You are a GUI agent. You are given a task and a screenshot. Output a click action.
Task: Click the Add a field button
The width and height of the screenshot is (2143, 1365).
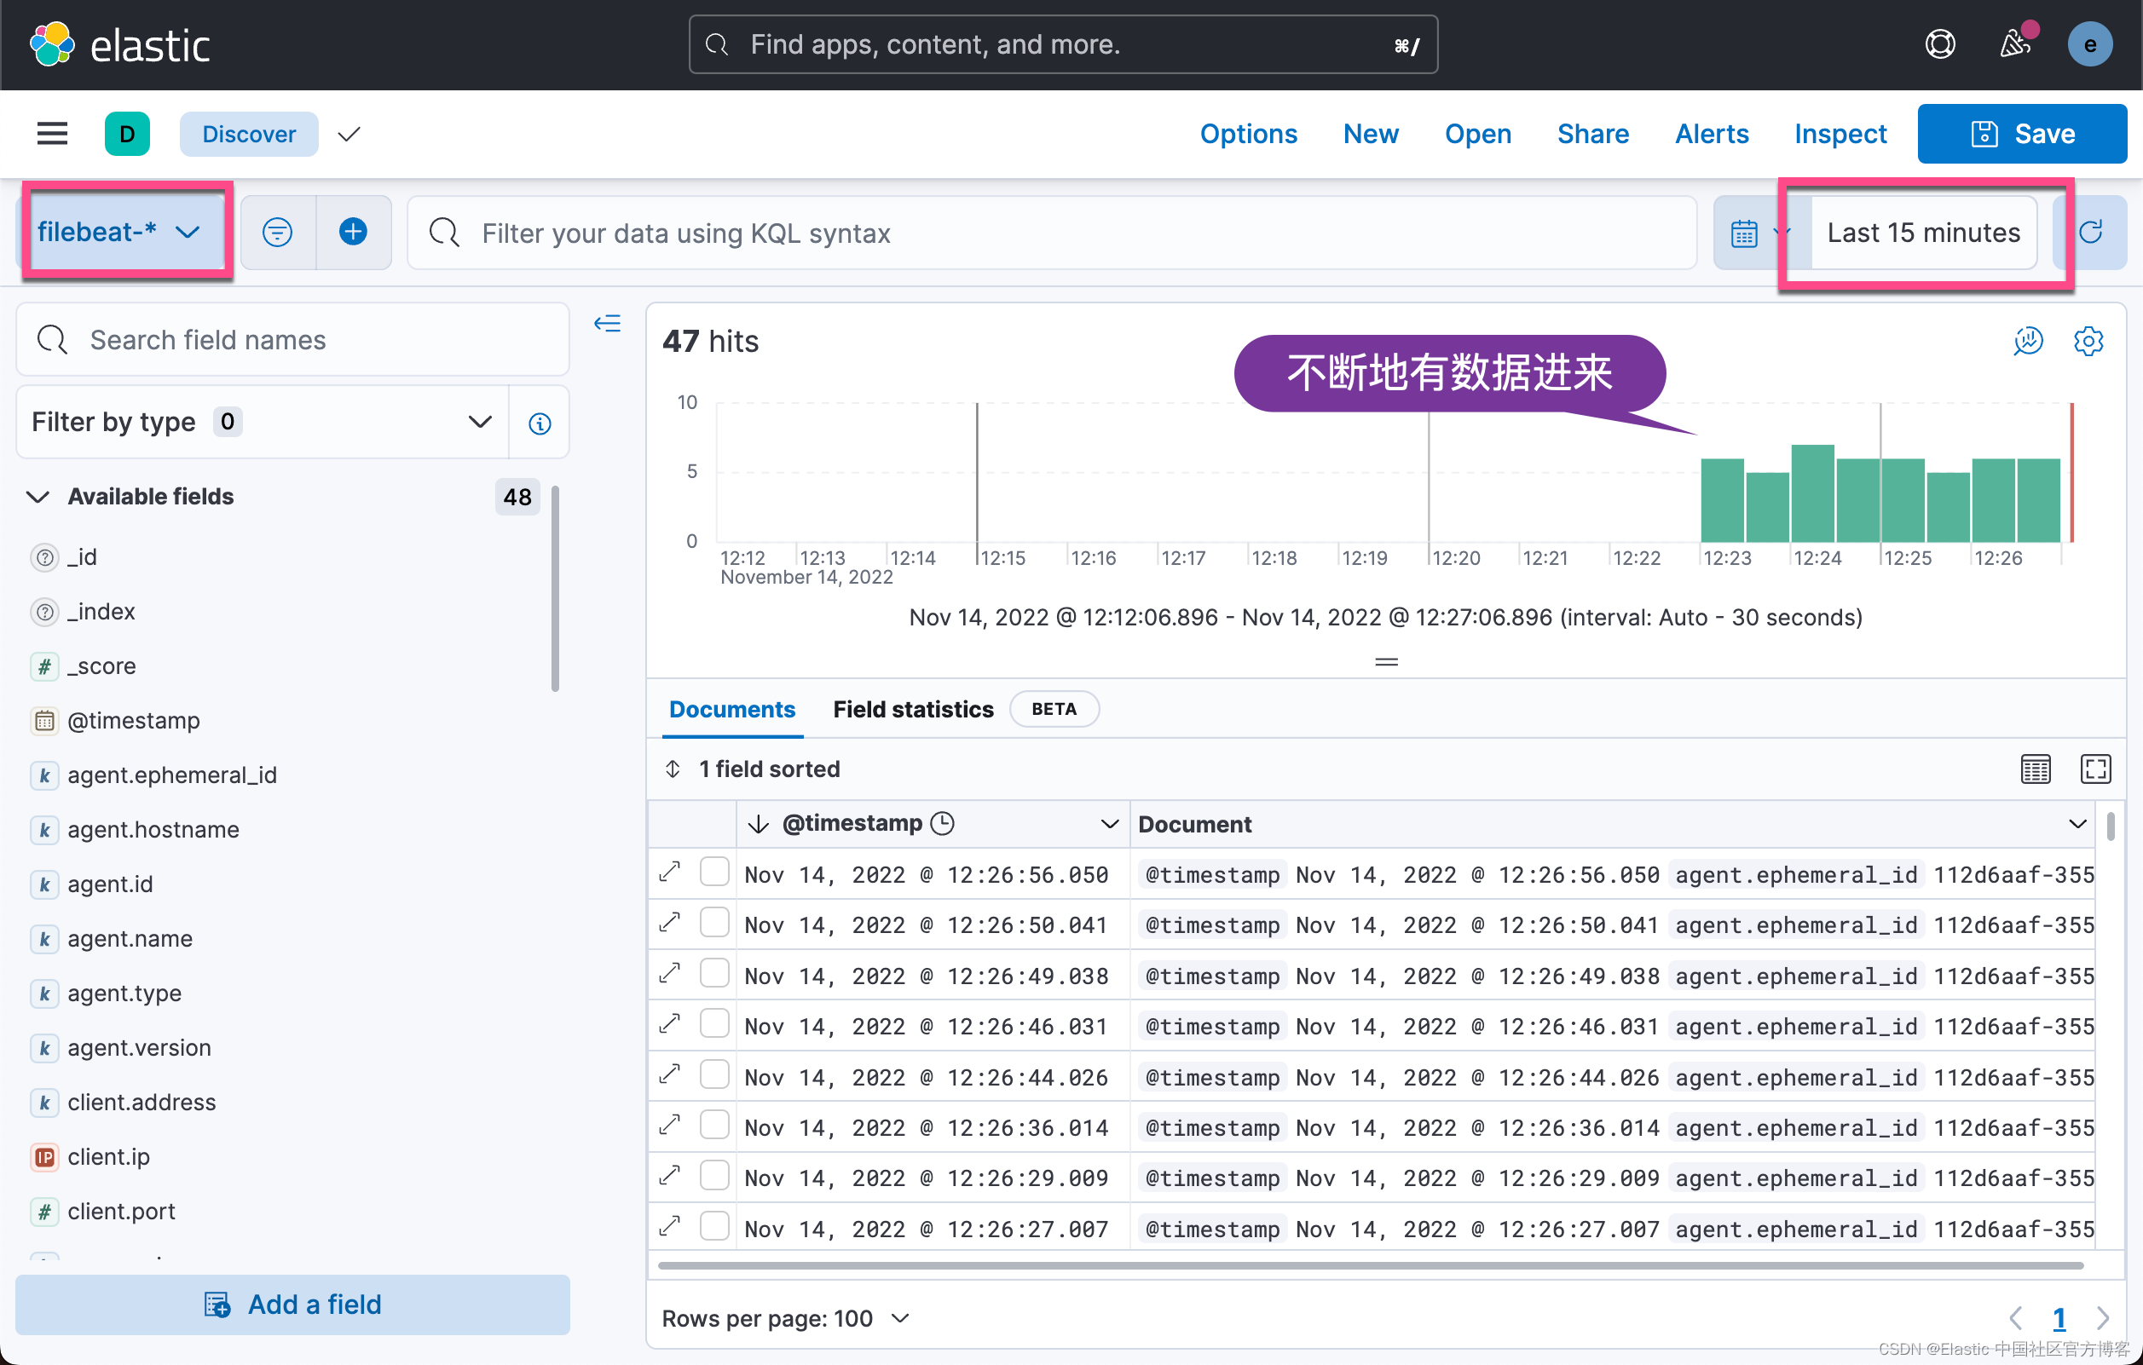pyautogui.click(x=292, y=1304)
